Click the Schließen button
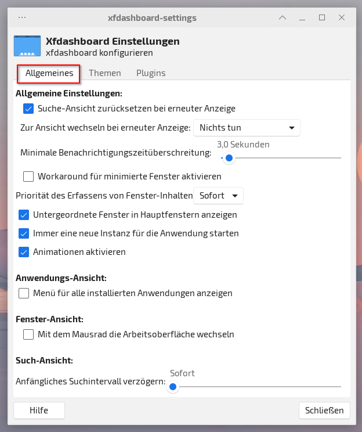The width and height of the screenshot is (362, 432). coord(324,411)
